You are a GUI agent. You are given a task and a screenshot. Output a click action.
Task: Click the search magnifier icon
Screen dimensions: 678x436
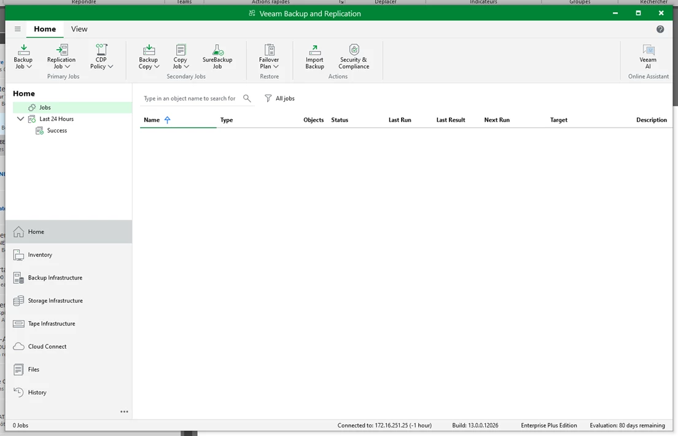pyautogui.click(x=247, y=99)
